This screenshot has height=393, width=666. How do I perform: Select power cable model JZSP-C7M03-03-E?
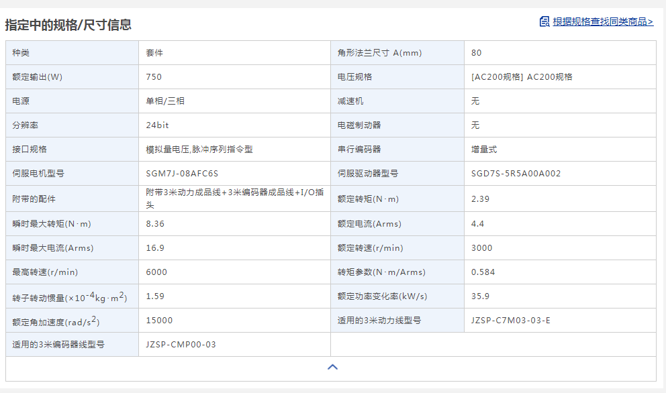point(510,321)
